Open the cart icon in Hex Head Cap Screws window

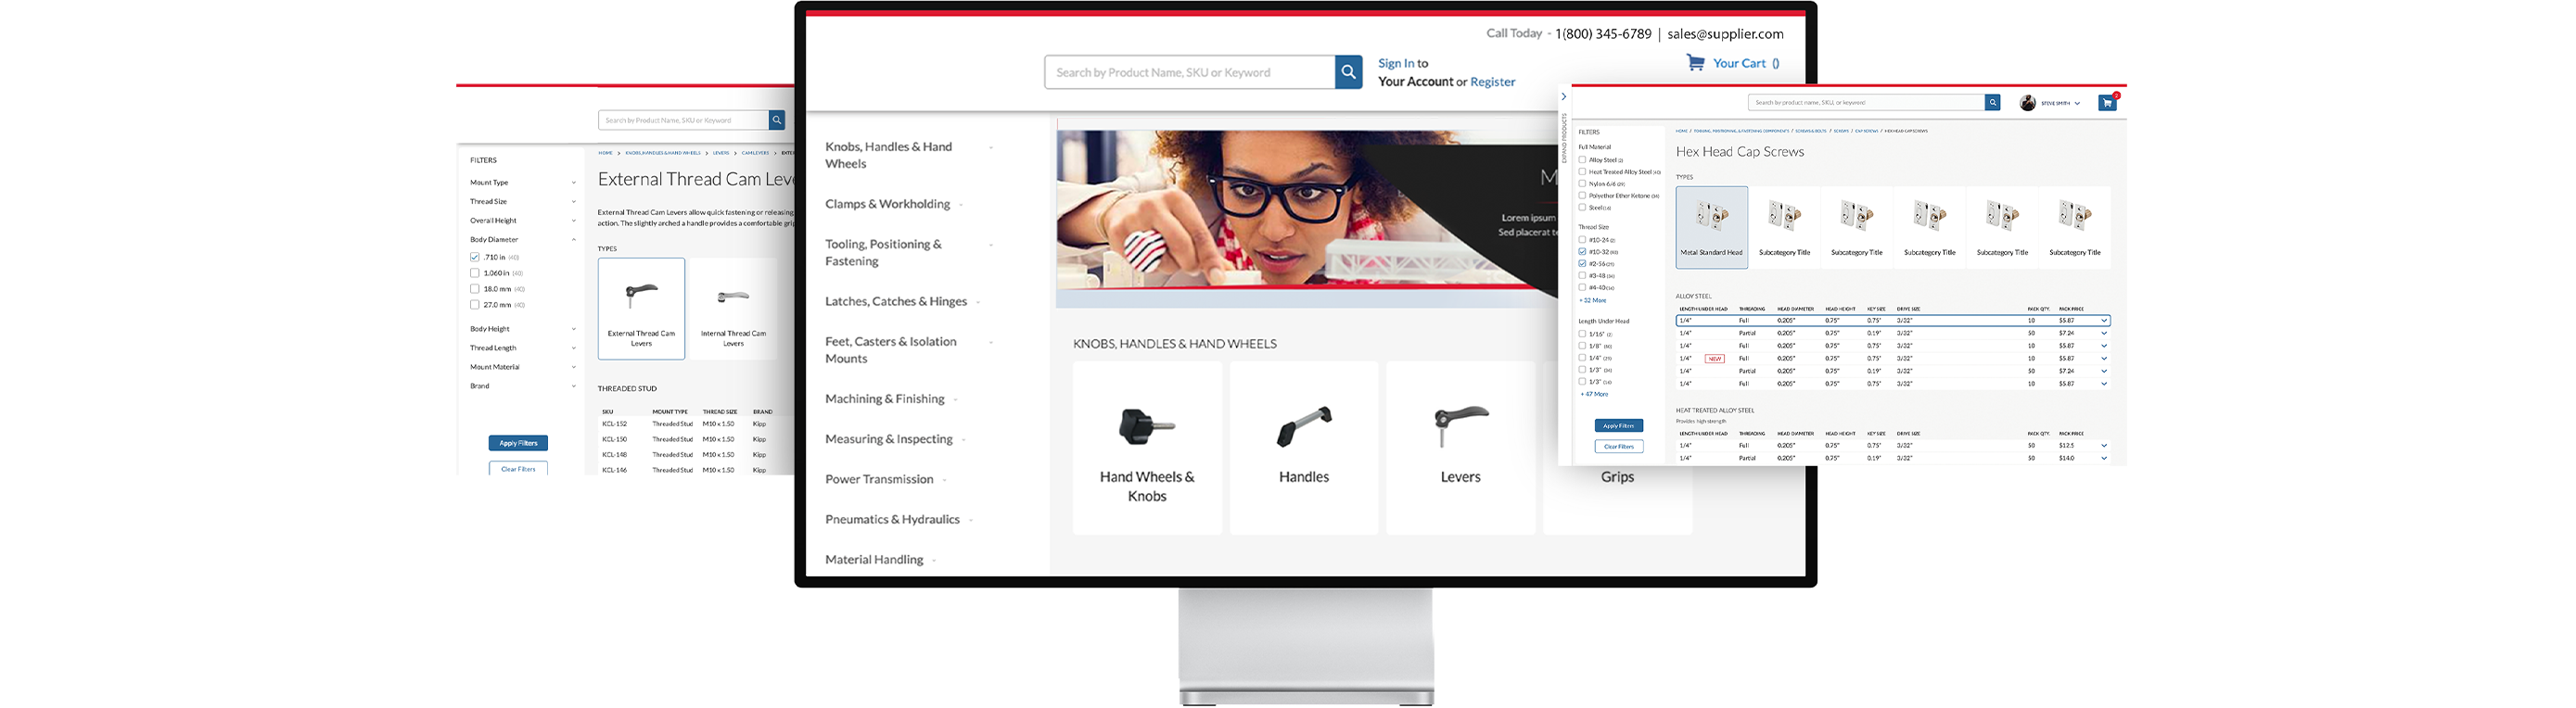pos(2107,103)
